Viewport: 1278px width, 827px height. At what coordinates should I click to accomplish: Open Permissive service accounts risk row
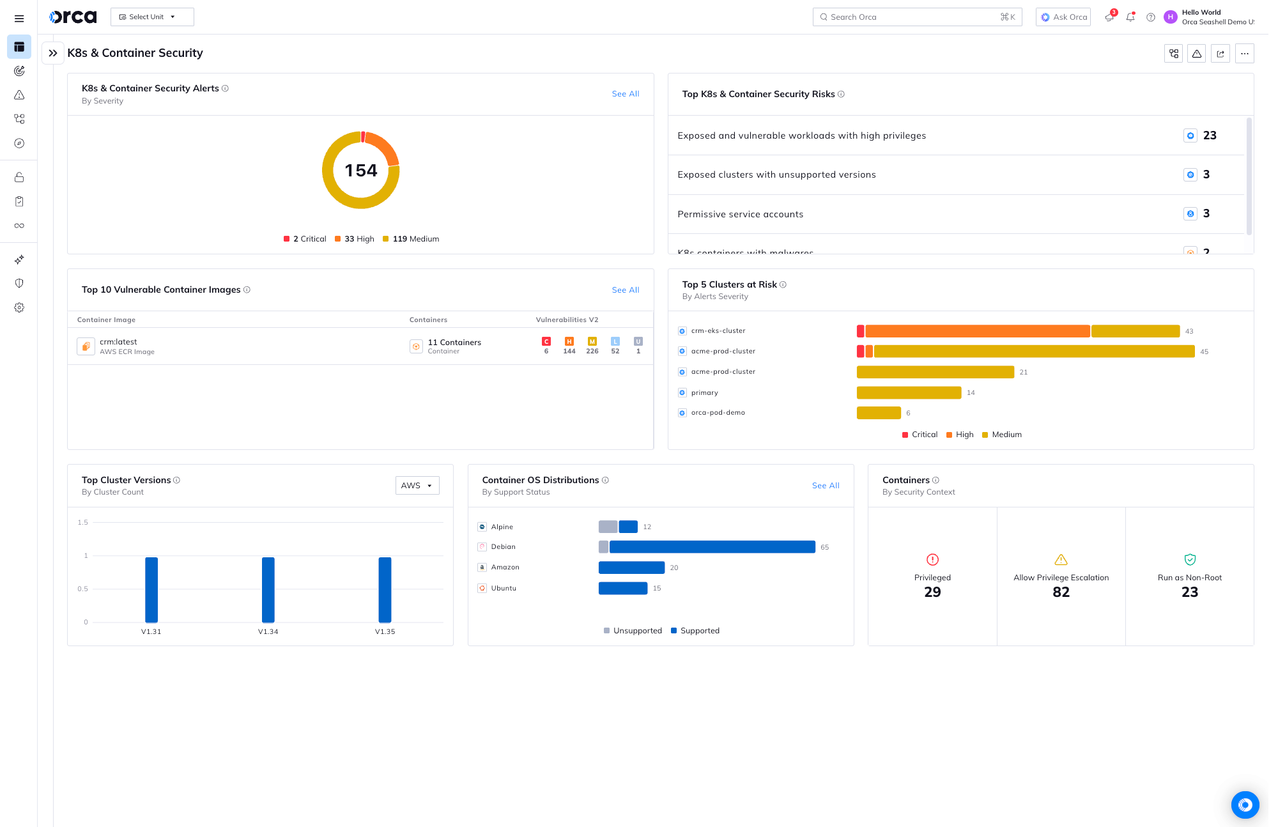coord(956,214)
